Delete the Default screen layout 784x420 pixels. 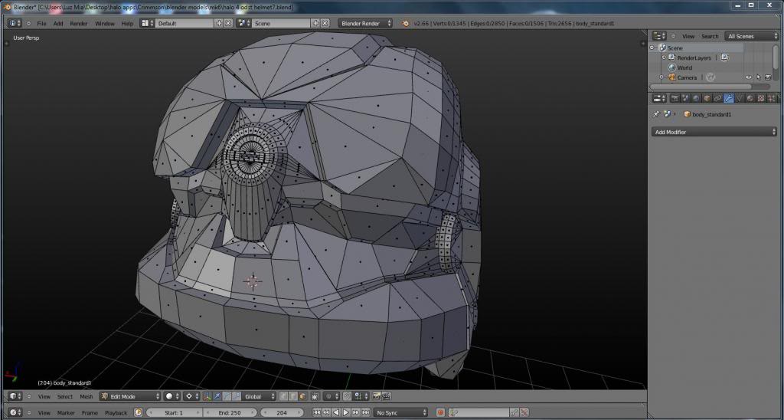pyautogui.click(x=228, y=23)
